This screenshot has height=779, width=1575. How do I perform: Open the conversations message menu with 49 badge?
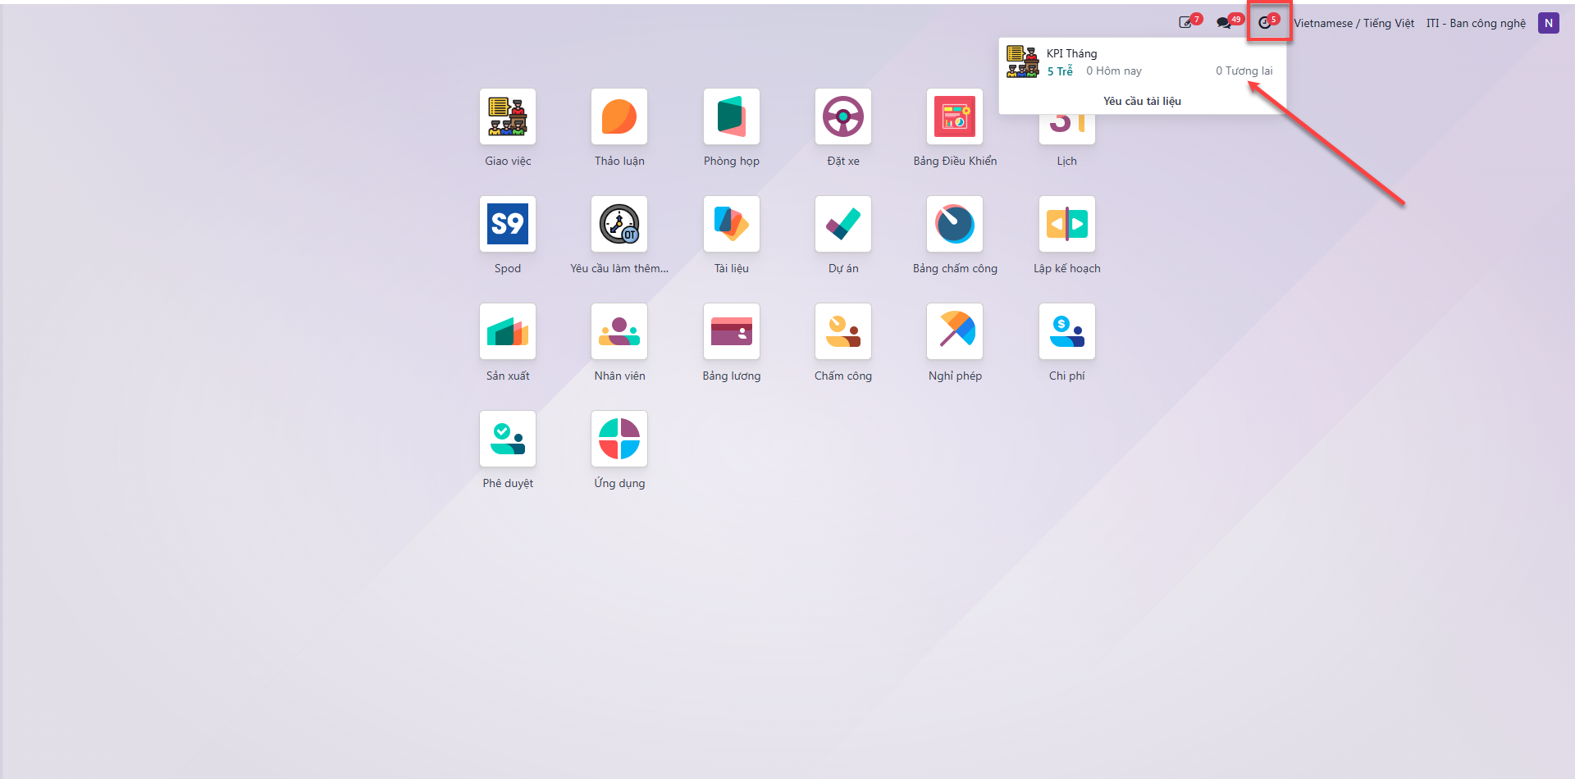1229,22
